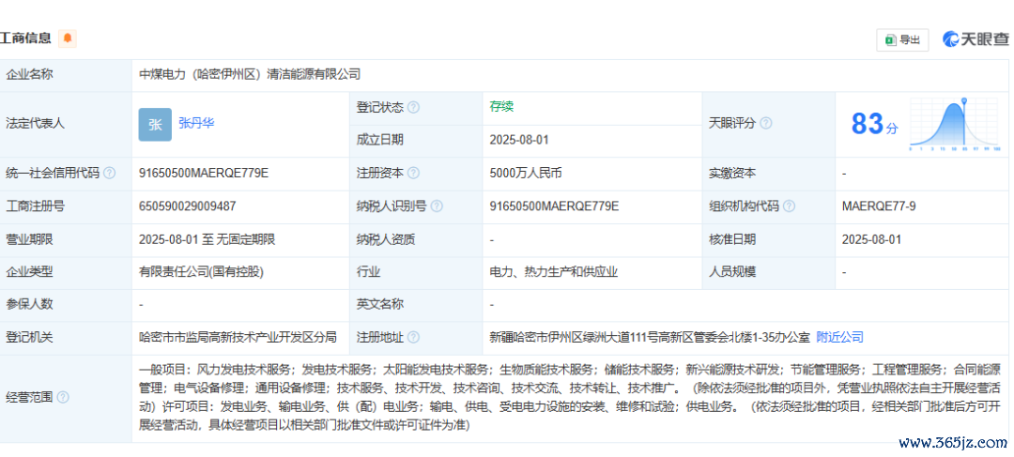This screenshot has height=457, width=1014.
Task: Click help icon next to 注册地址
Action: point(413,338)
